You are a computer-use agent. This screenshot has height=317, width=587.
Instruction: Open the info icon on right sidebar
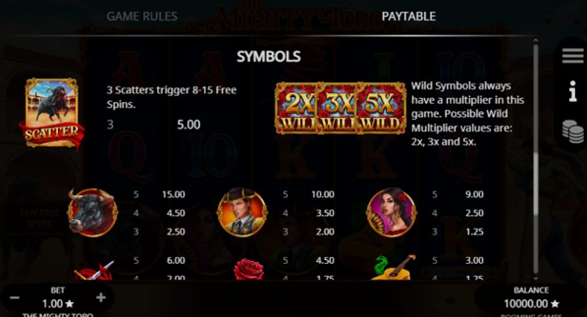tap(573, 91)
